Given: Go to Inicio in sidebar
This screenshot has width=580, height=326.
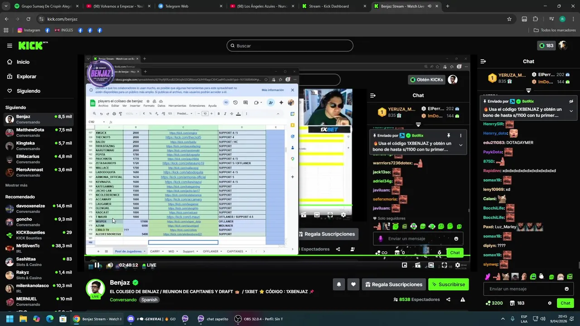Looking at the screenshot, I should pyautogui.click(x=18, y=62).
